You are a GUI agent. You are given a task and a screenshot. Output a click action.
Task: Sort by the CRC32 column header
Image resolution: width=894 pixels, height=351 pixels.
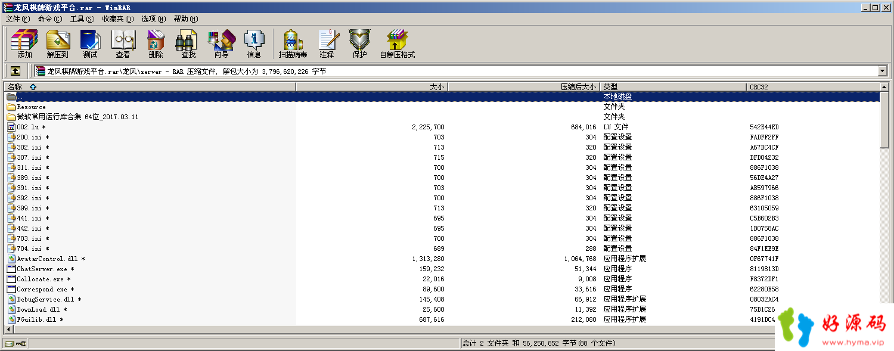pyautogui.click(x=813, y=86)
